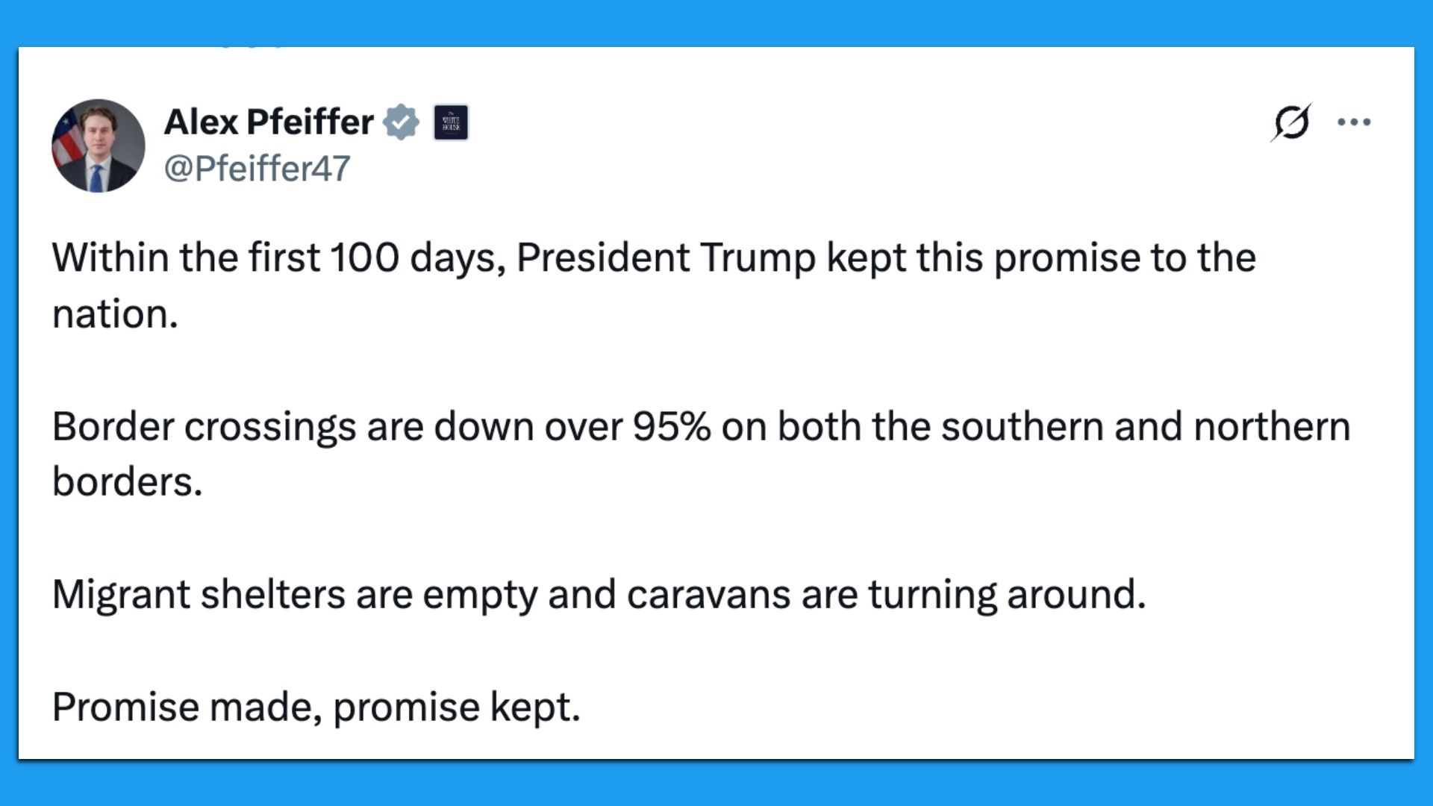Click the word "caravans" in the post
The width and height of the screenshot is (1433, 806).
[708, 595]
